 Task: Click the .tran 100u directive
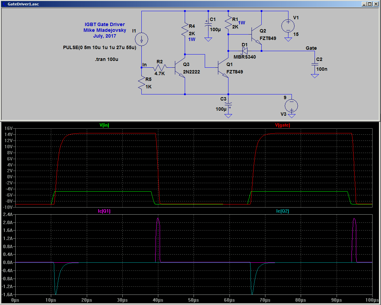pos(106,60)
